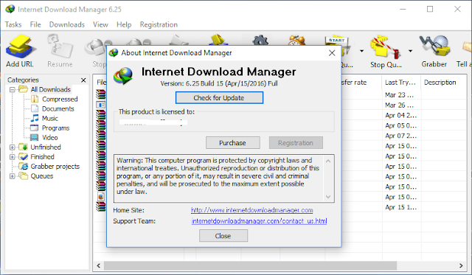Viewport: 472px width, 275px height.
Task: Select the Documents category
Action: (x=58, y=108)
